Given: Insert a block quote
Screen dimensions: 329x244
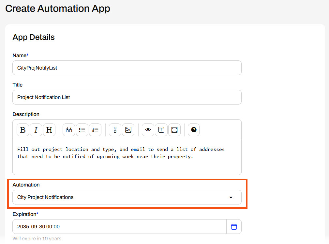Looking at the screenshot, I should 69,130.
